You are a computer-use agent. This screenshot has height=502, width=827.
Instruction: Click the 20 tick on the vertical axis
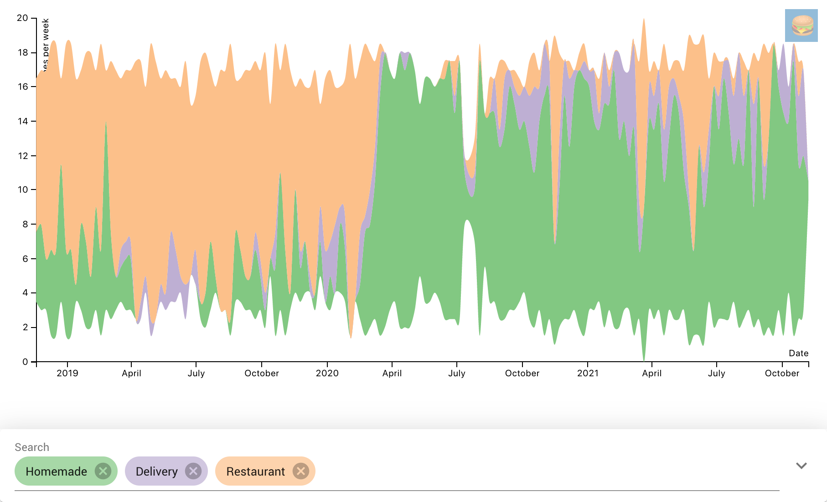coord(22,18)
